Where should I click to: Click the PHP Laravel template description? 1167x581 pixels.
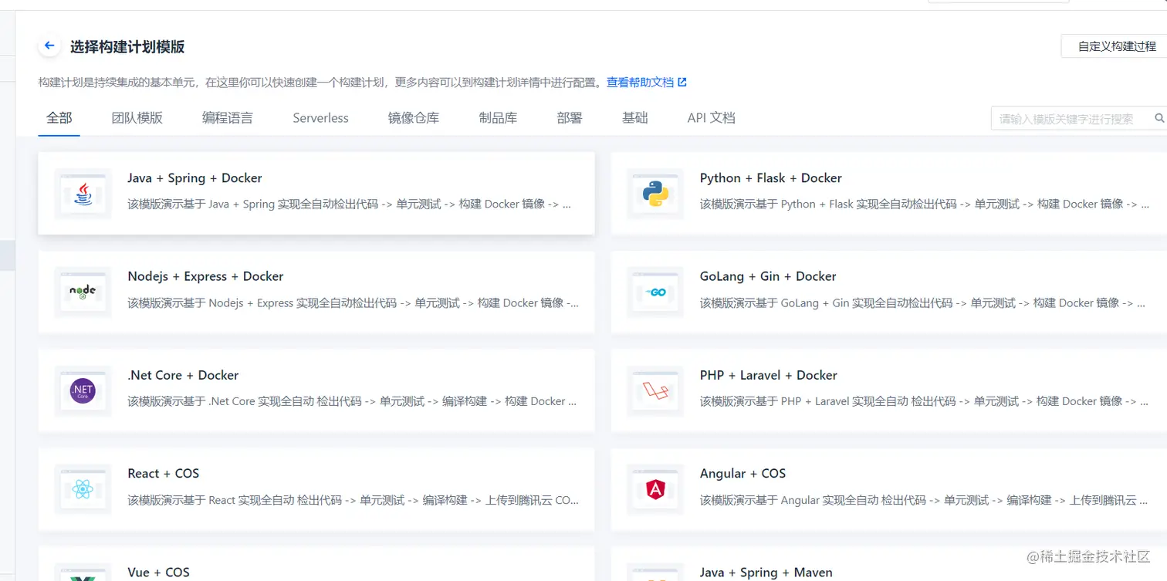(922, 401)
